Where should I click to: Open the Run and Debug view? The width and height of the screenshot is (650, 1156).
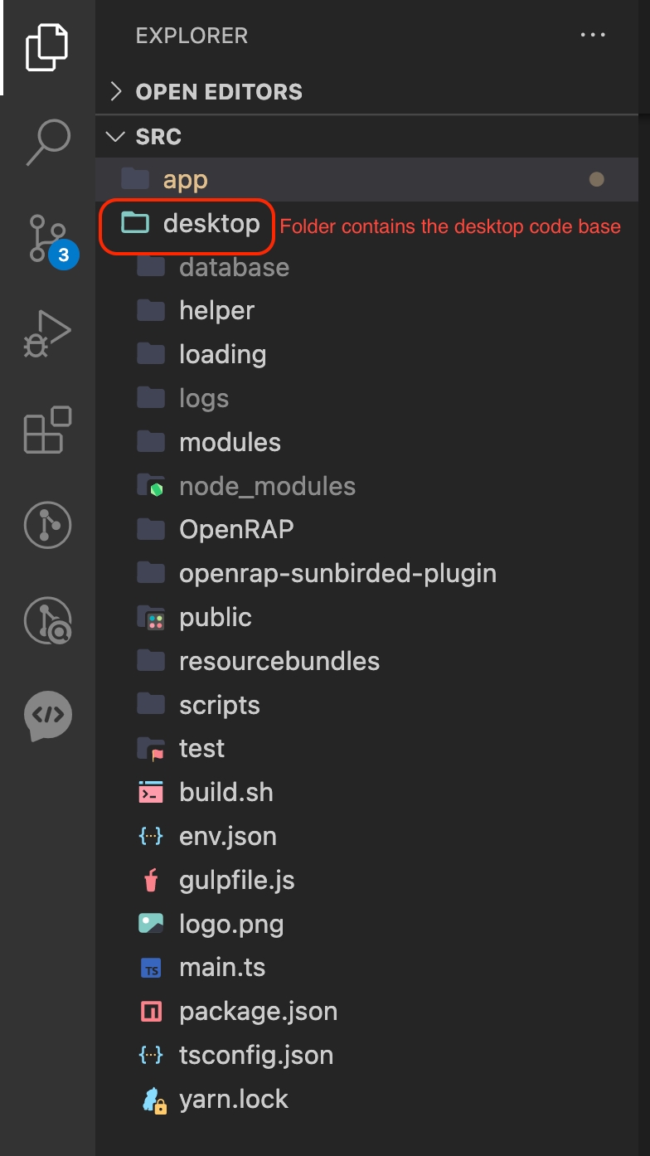pyautogui.click(x=47, y=333)
